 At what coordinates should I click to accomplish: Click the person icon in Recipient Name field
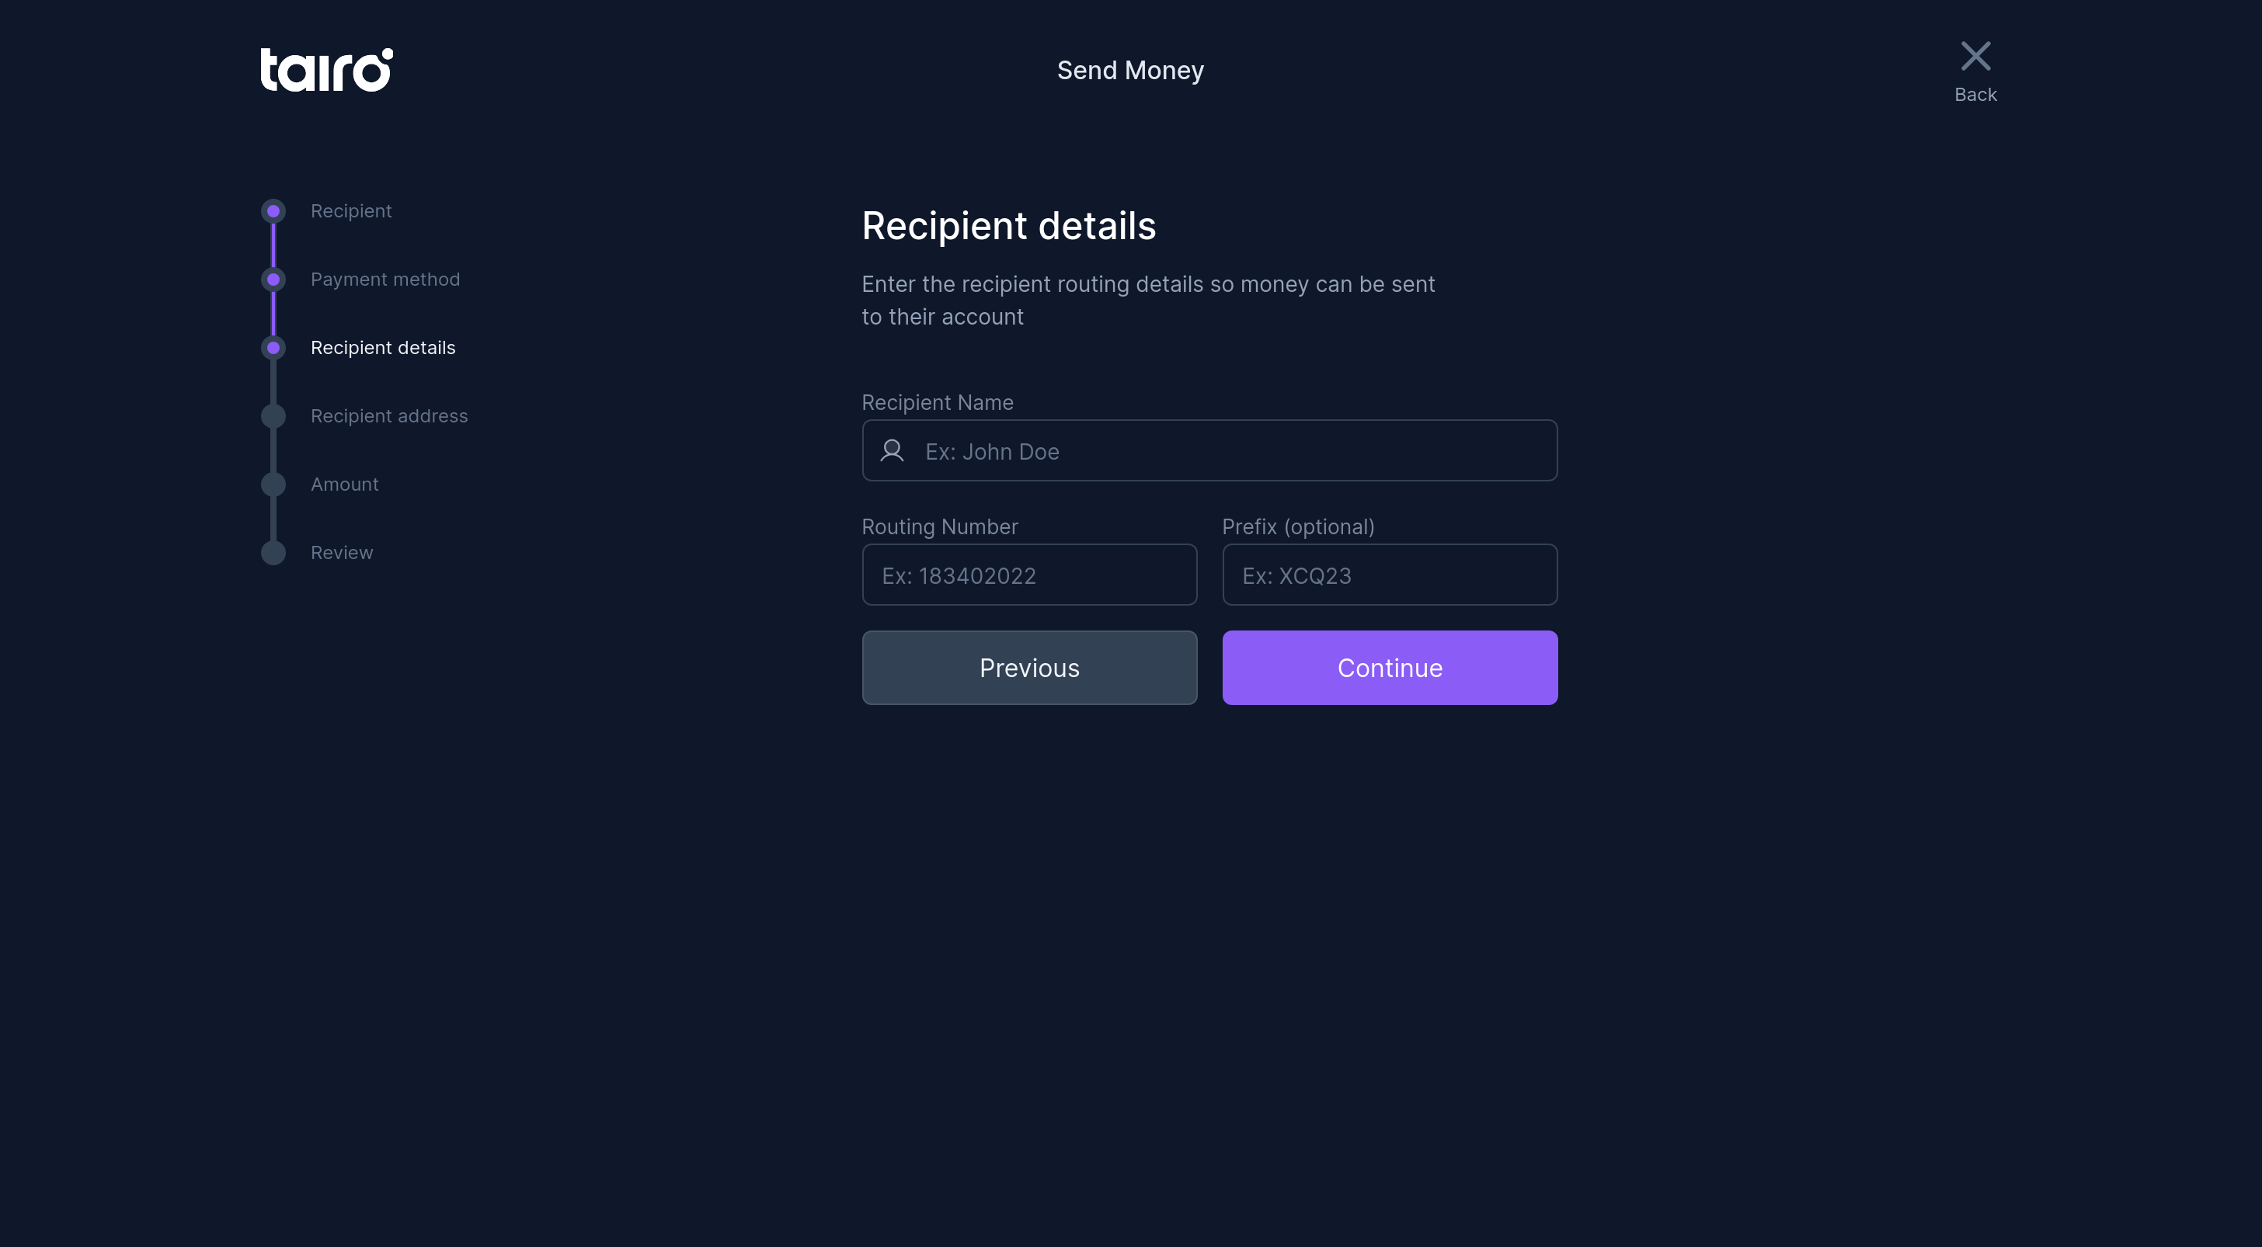coord(893,450)
